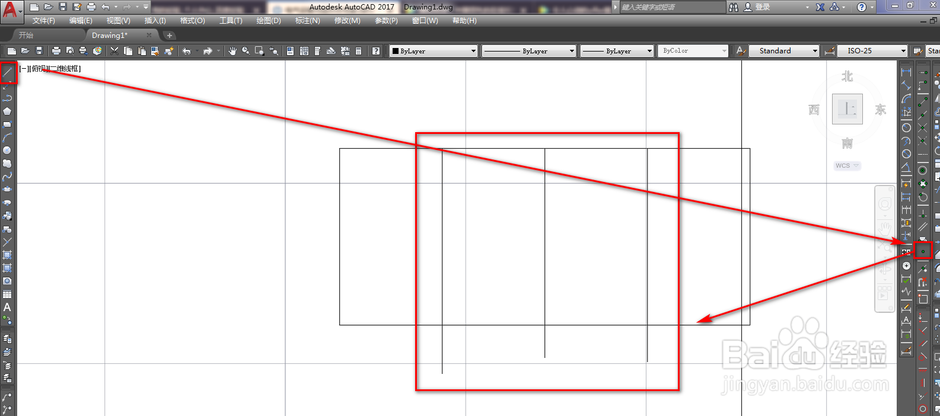Click the Cut scissors icon
Viewport: 940px width, 416px height.
coord(114,51)
